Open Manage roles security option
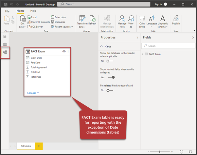The image size is (197, 155). [x=122, y=22]
